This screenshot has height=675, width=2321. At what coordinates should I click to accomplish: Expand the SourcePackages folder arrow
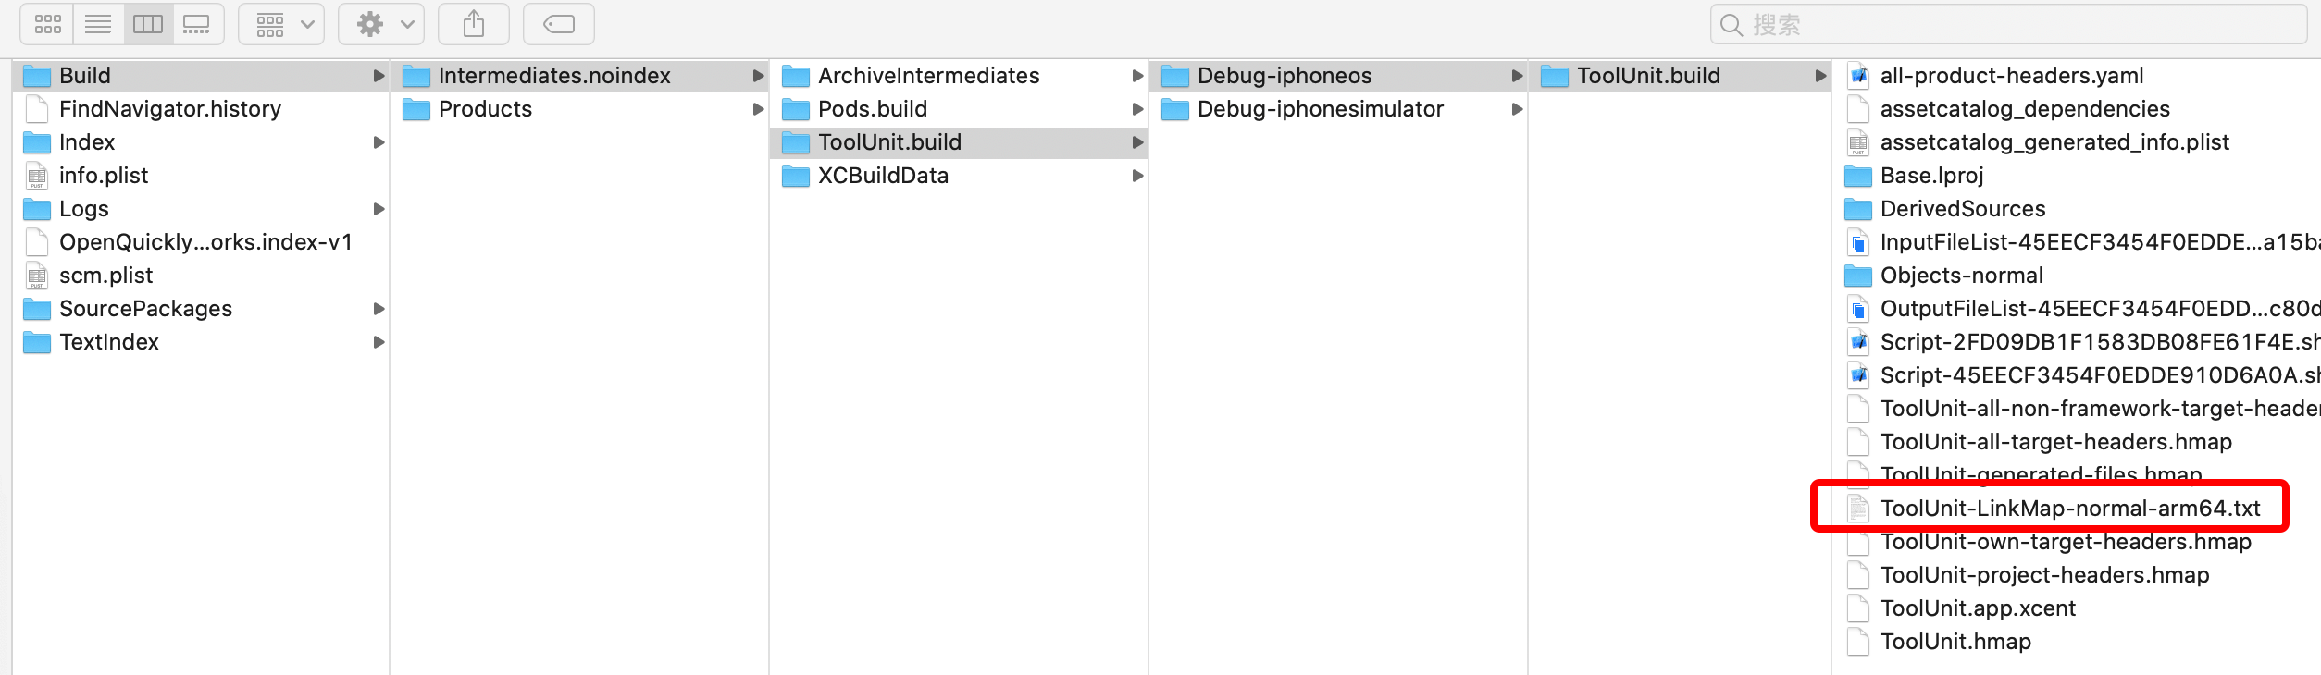tap(379, 309)
